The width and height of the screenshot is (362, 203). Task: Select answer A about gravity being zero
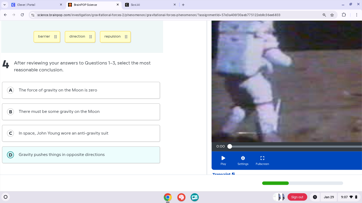pyautogui.click(x=81, y=90)
